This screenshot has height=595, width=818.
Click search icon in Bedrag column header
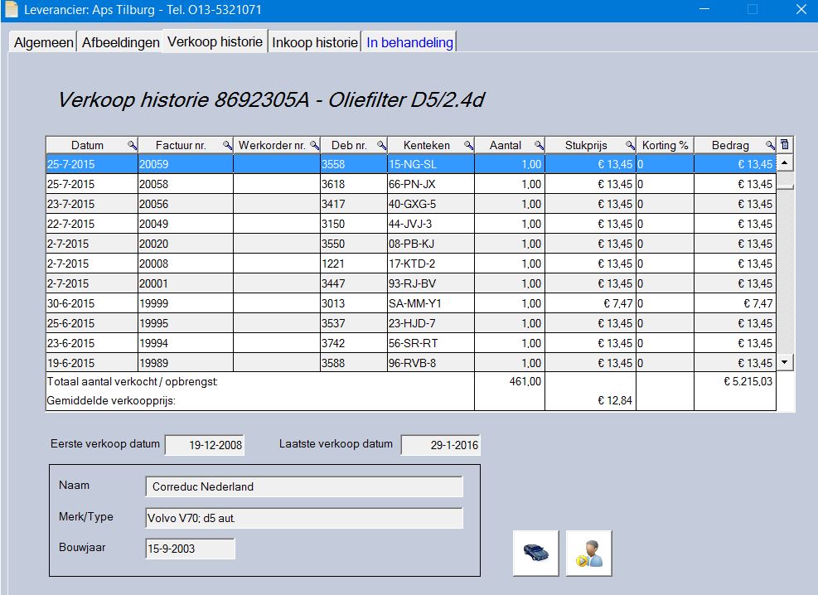tap(770, 145)
